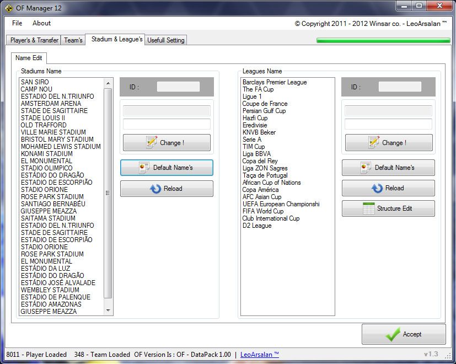Switch to the Team's tab
The height and width of the screenshot is (364, 456).
73,40
